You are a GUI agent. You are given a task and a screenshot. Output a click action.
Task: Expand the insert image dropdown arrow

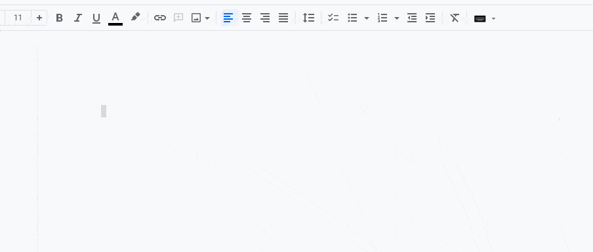(207, 18)
